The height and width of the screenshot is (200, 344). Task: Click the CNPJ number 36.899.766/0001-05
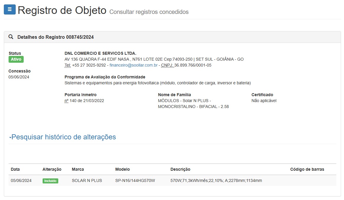193,65
